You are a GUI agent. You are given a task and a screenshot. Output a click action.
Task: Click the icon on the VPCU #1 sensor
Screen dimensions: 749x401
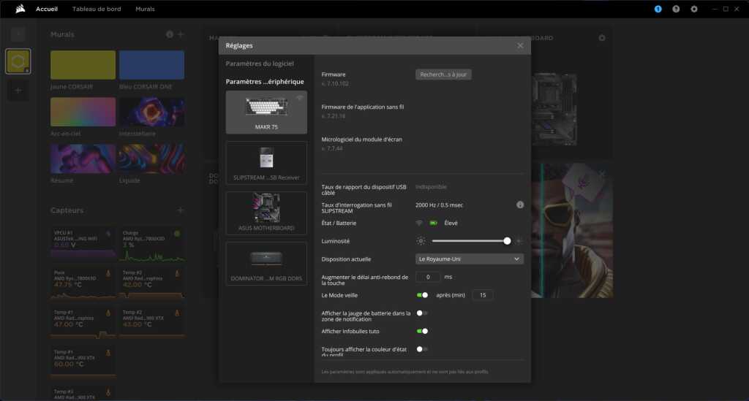108,233
